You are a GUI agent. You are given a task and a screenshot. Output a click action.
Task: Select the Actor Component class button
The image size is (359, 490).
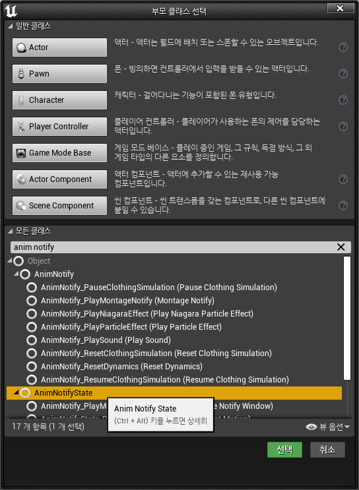coord(60,179)
